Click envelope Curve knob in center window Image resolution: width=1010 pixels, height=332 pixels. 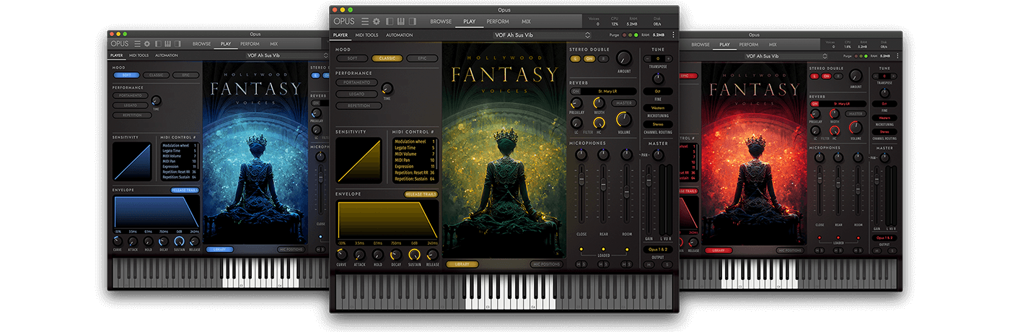[x=341, y=255]
